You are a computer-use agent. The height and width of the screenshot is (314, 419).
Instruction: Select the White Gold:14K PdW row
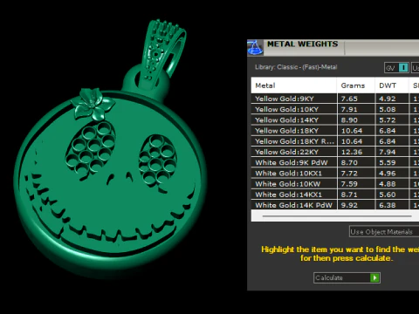(335, 205)
